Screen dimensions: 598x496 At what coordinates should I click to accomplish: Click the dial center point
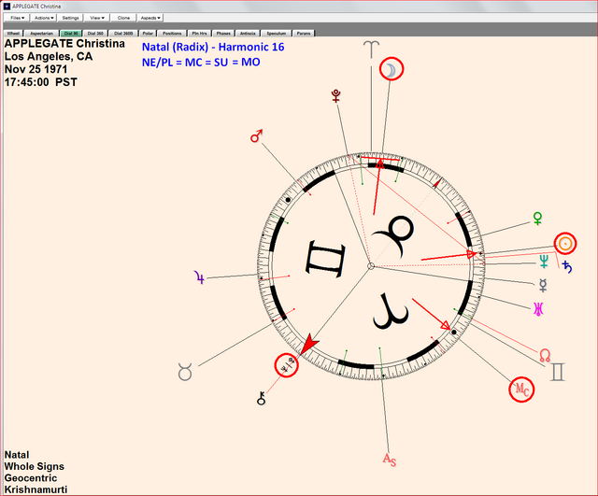(370, 266)
